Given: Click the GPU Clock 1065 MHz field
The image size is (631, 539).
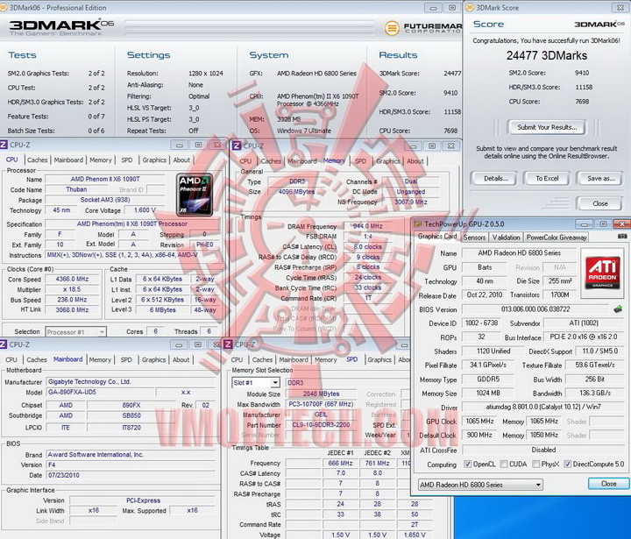Looking at the screenshot, I should point(479,421).
